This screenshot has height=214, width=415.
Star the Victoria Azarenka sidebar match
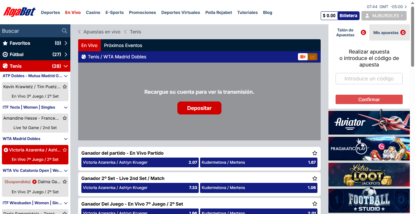[65, 150]
